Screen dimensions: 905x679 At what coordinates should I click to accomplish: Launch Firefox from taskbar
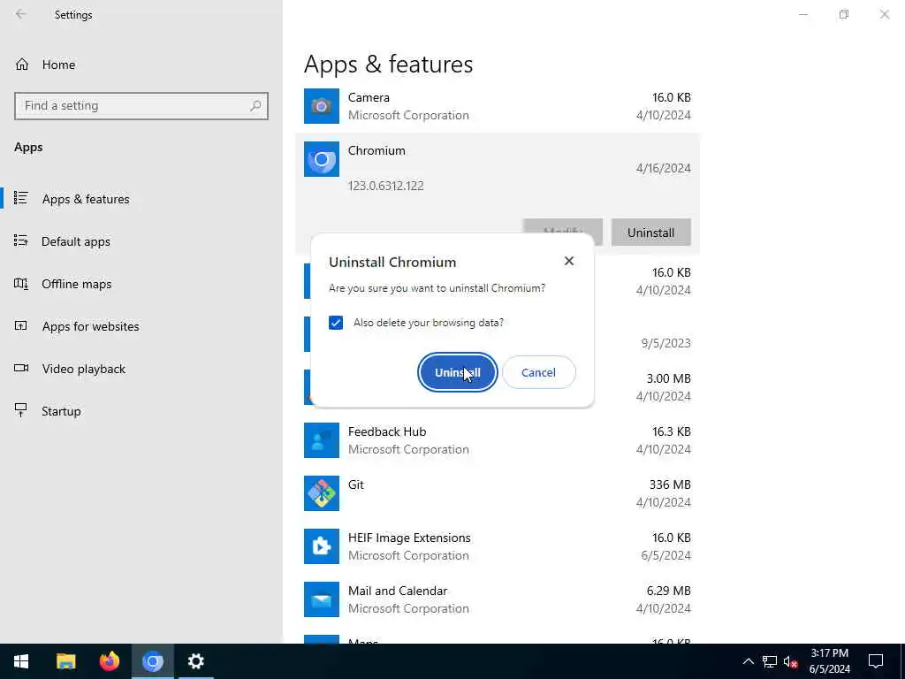[x=109, y=661]
